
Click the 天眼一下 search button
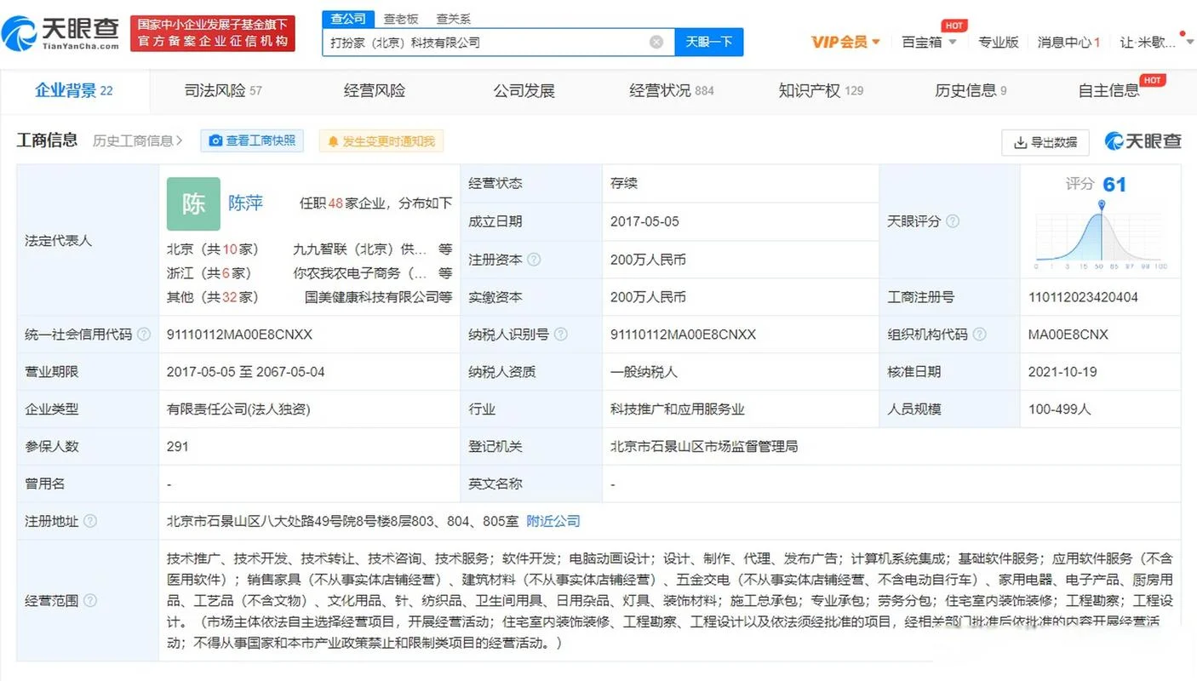coord(708,42)
